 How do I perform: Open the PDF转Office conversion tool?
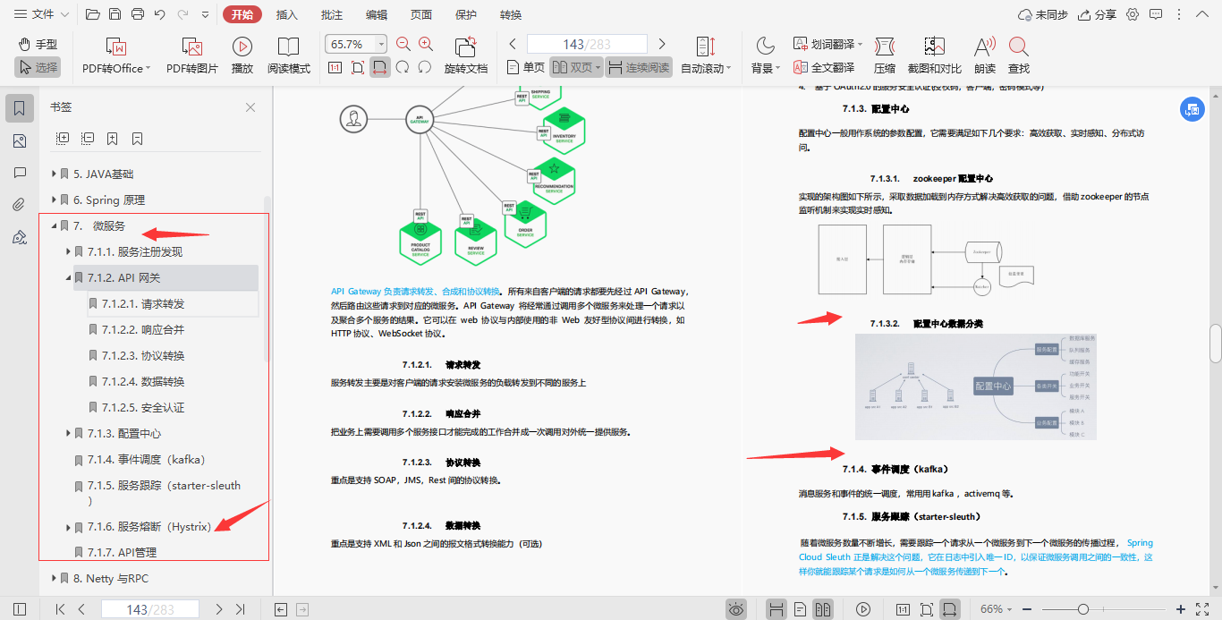115,54
